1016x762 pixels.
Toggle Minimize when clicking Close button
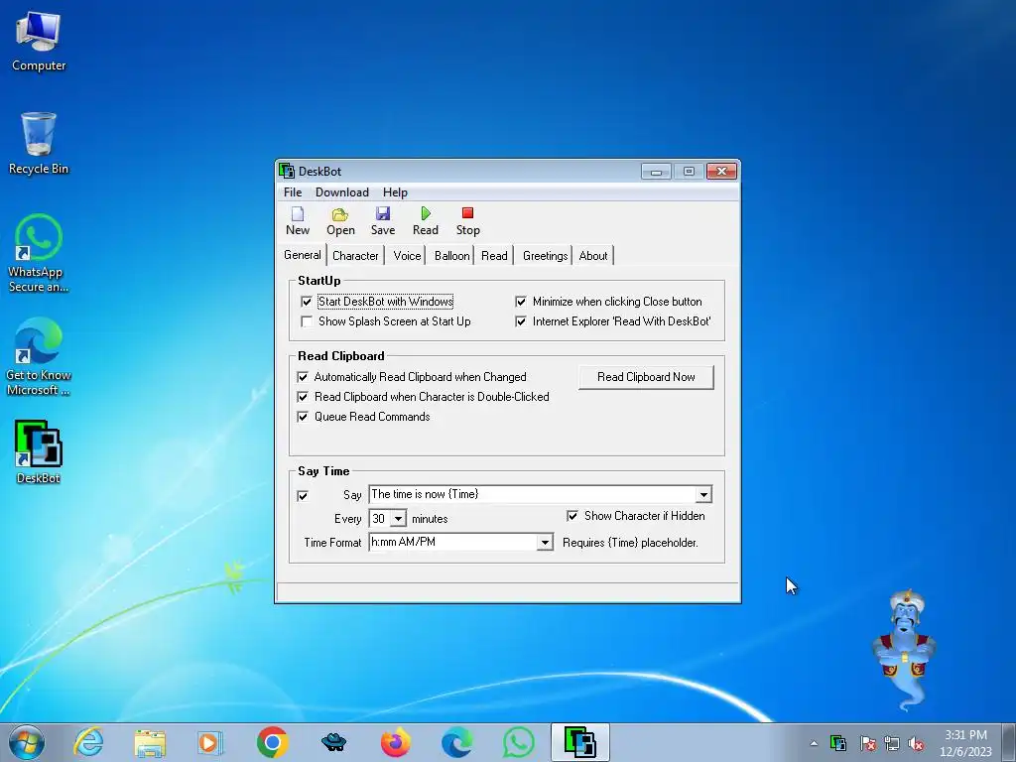click(521, 302)
